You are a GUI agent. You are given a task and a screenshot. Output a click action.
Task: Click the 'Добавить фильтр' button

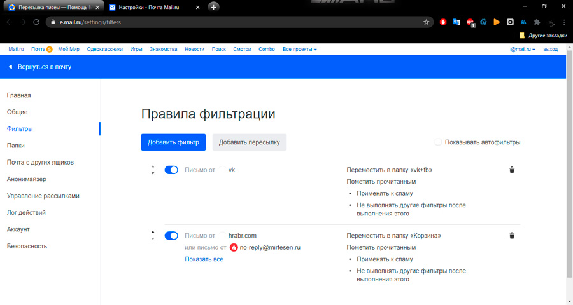tap(173, 142)
